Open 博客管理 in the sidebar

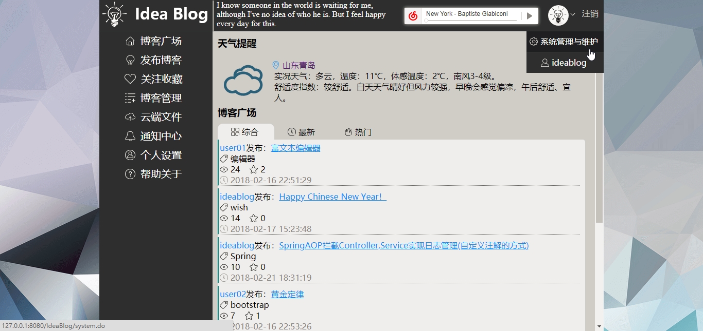point(154,98)
